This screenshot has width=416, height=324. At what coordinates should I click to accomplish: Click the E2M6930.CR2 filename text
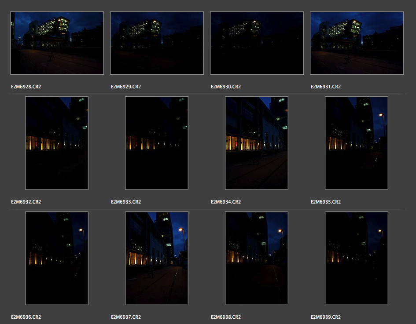(x=226, y=87)
